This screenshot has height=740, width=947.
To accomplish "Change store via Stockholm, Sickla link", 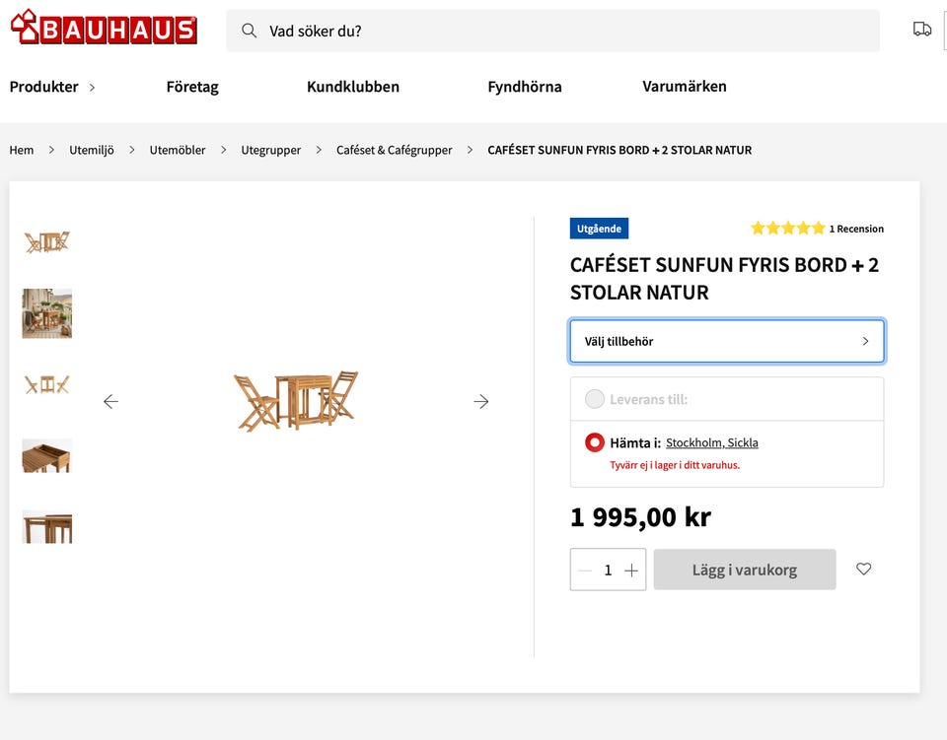I will pyautogui.click(x=711, y=442).
